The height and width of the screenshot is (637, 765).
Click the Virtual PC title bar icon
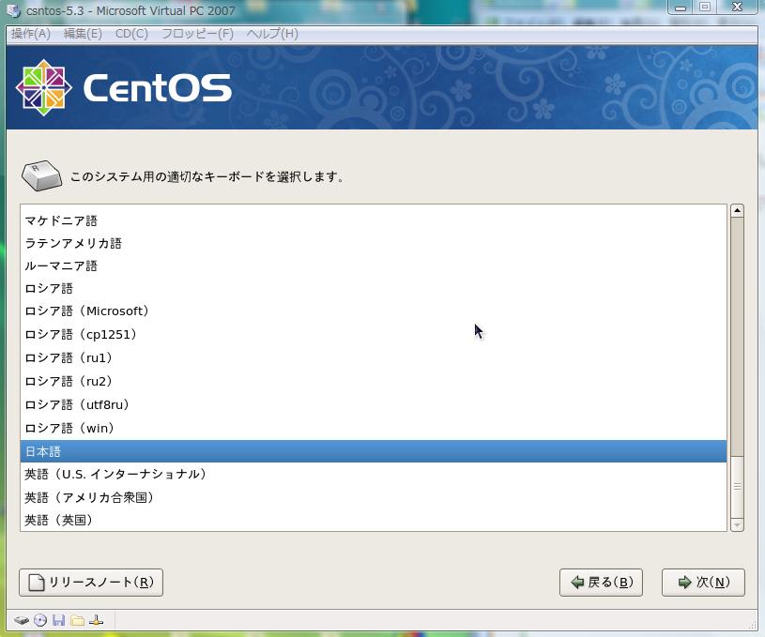[14, 10]
